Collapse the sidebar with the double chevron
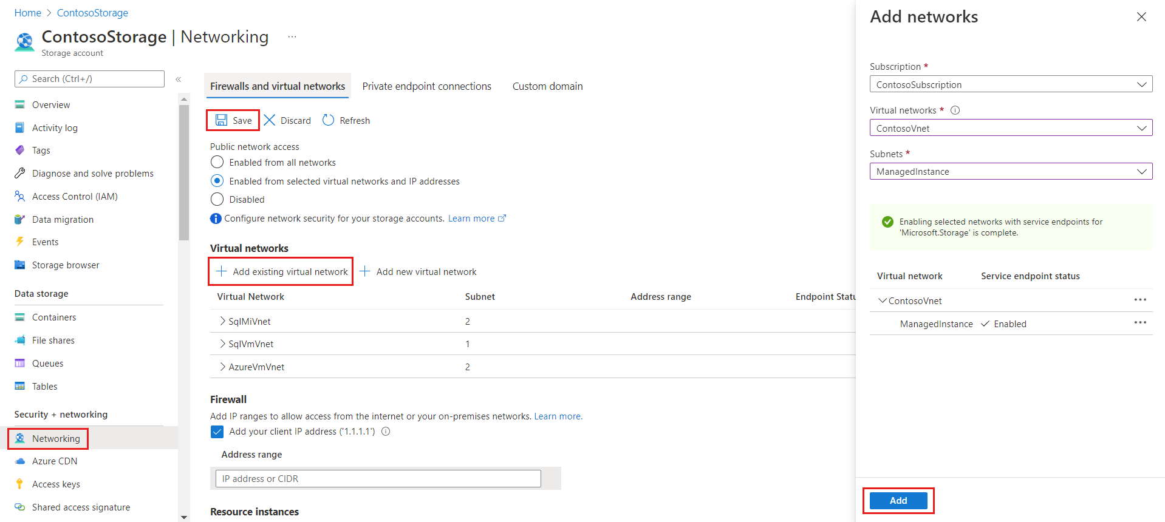1165x522 pixels. click(x=179, y=80)
